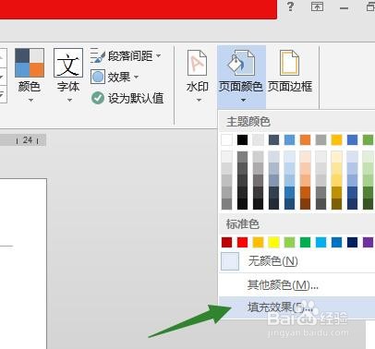Click the no-color preview box

pyautogui.click(x=230, y=261)
